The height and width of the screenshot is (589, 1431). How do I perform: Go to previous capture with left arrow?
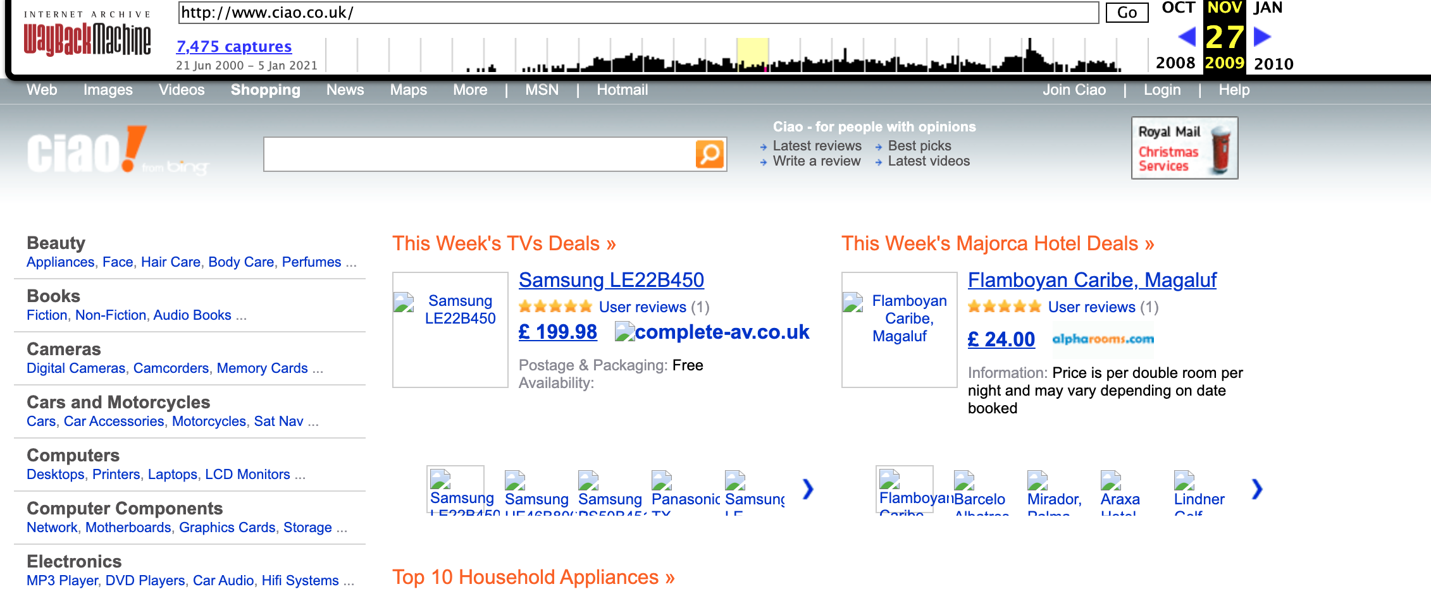pos(1187,37)
